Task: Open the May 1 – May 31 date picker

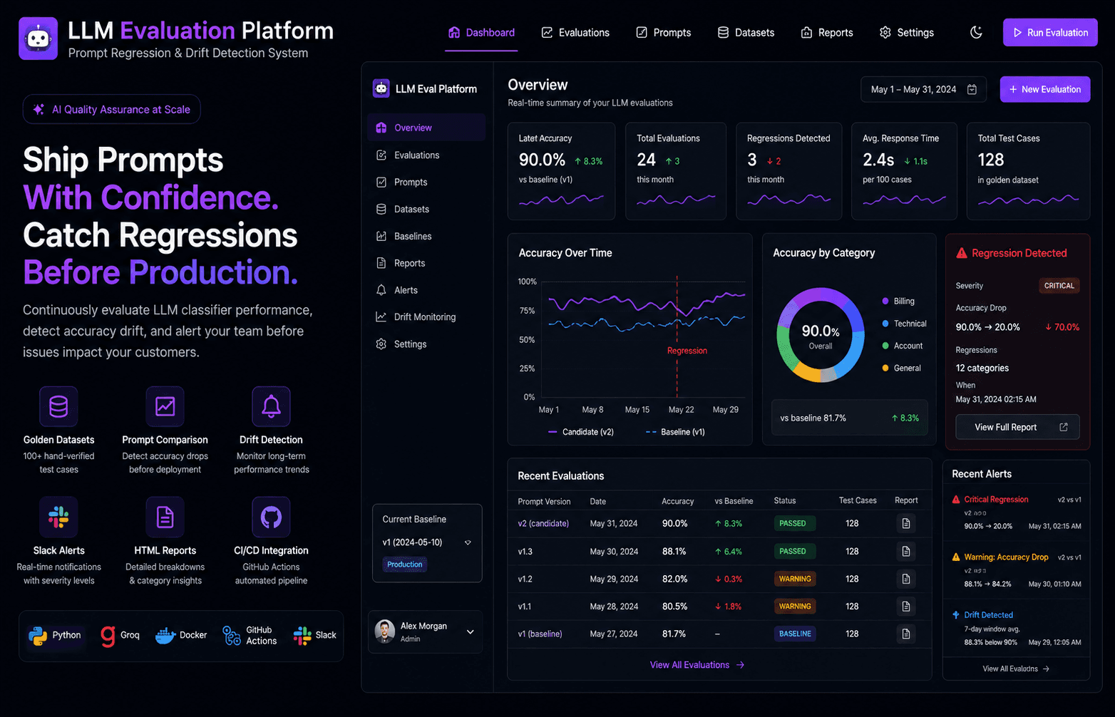Action: tap(923, 89)
